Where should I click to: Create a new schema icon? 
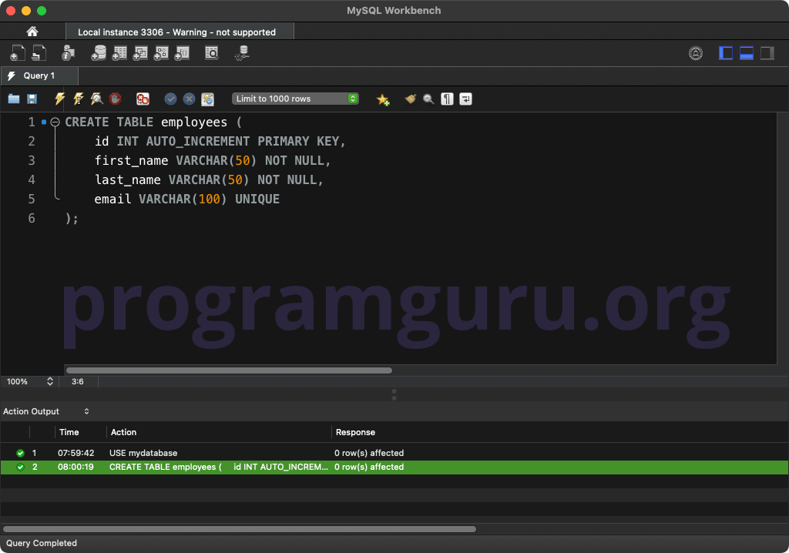click(99, 53)
